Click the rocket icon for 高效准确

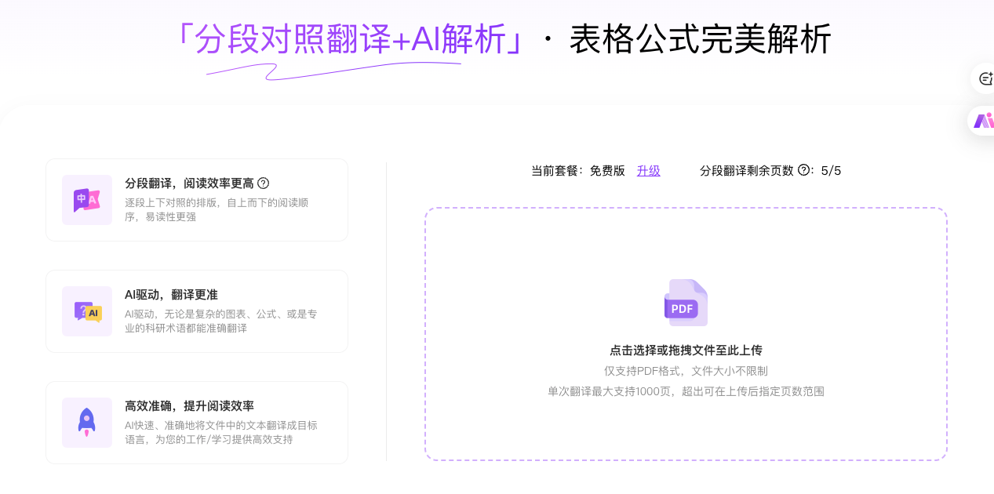[87, 423]
